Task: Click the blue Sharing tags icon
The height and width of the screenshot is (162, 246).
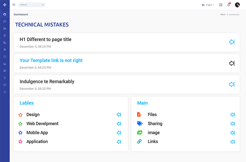Action: (139, 123)
